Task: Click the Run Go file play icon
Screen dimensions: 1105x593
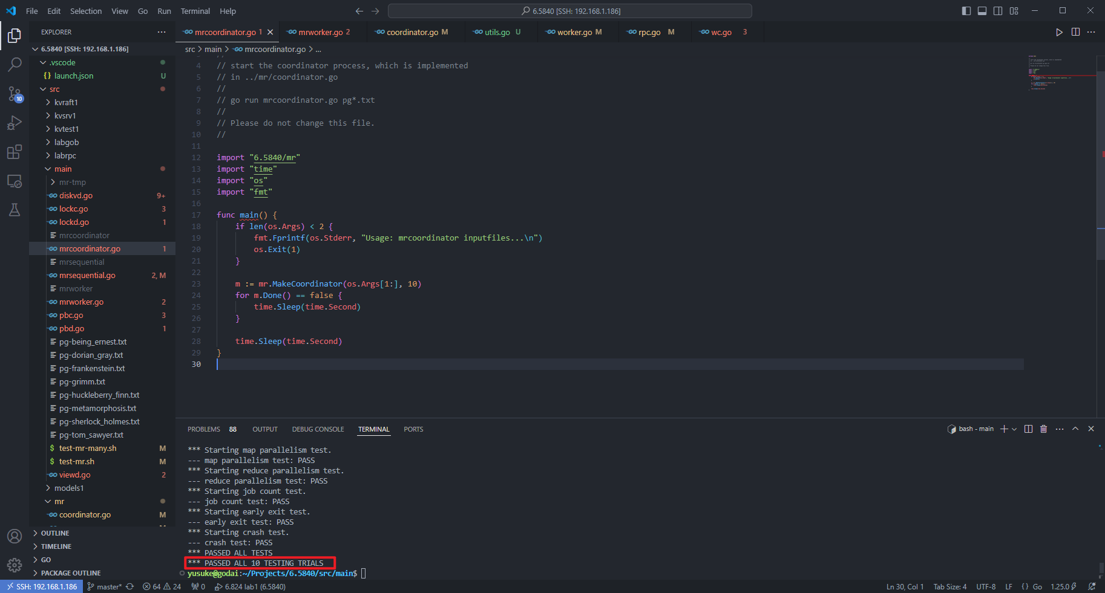Action: click(1059, 32)
